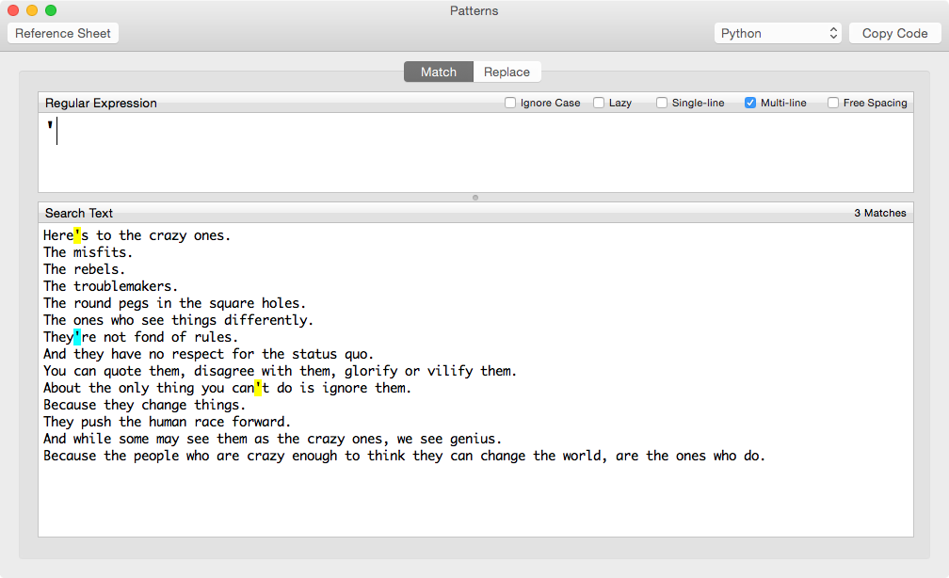Click the line "The rebels."

point(84,269)
